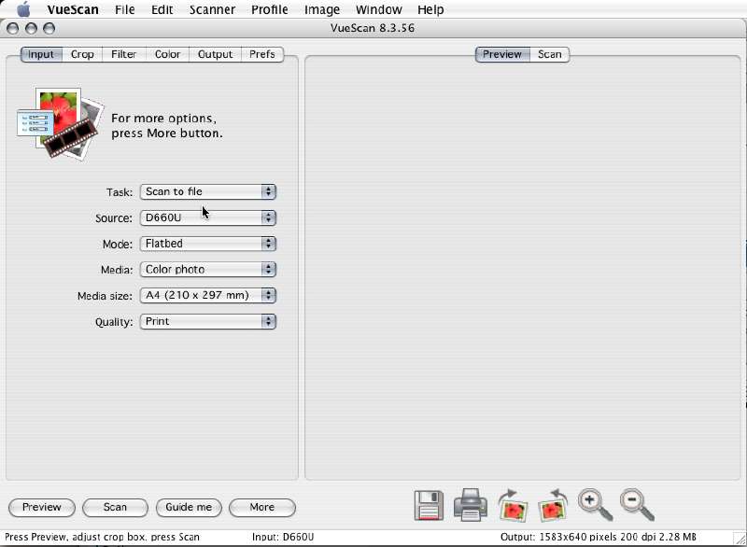The height and width of the screenshot is (547, 747).
Task: Maximize the VueScan window with the zoom button
Action: click(x=49, y=29)
